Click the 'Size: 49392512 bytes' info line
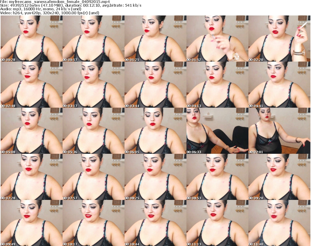The height and width of the screenshot is (246, 311). [70, 5]
